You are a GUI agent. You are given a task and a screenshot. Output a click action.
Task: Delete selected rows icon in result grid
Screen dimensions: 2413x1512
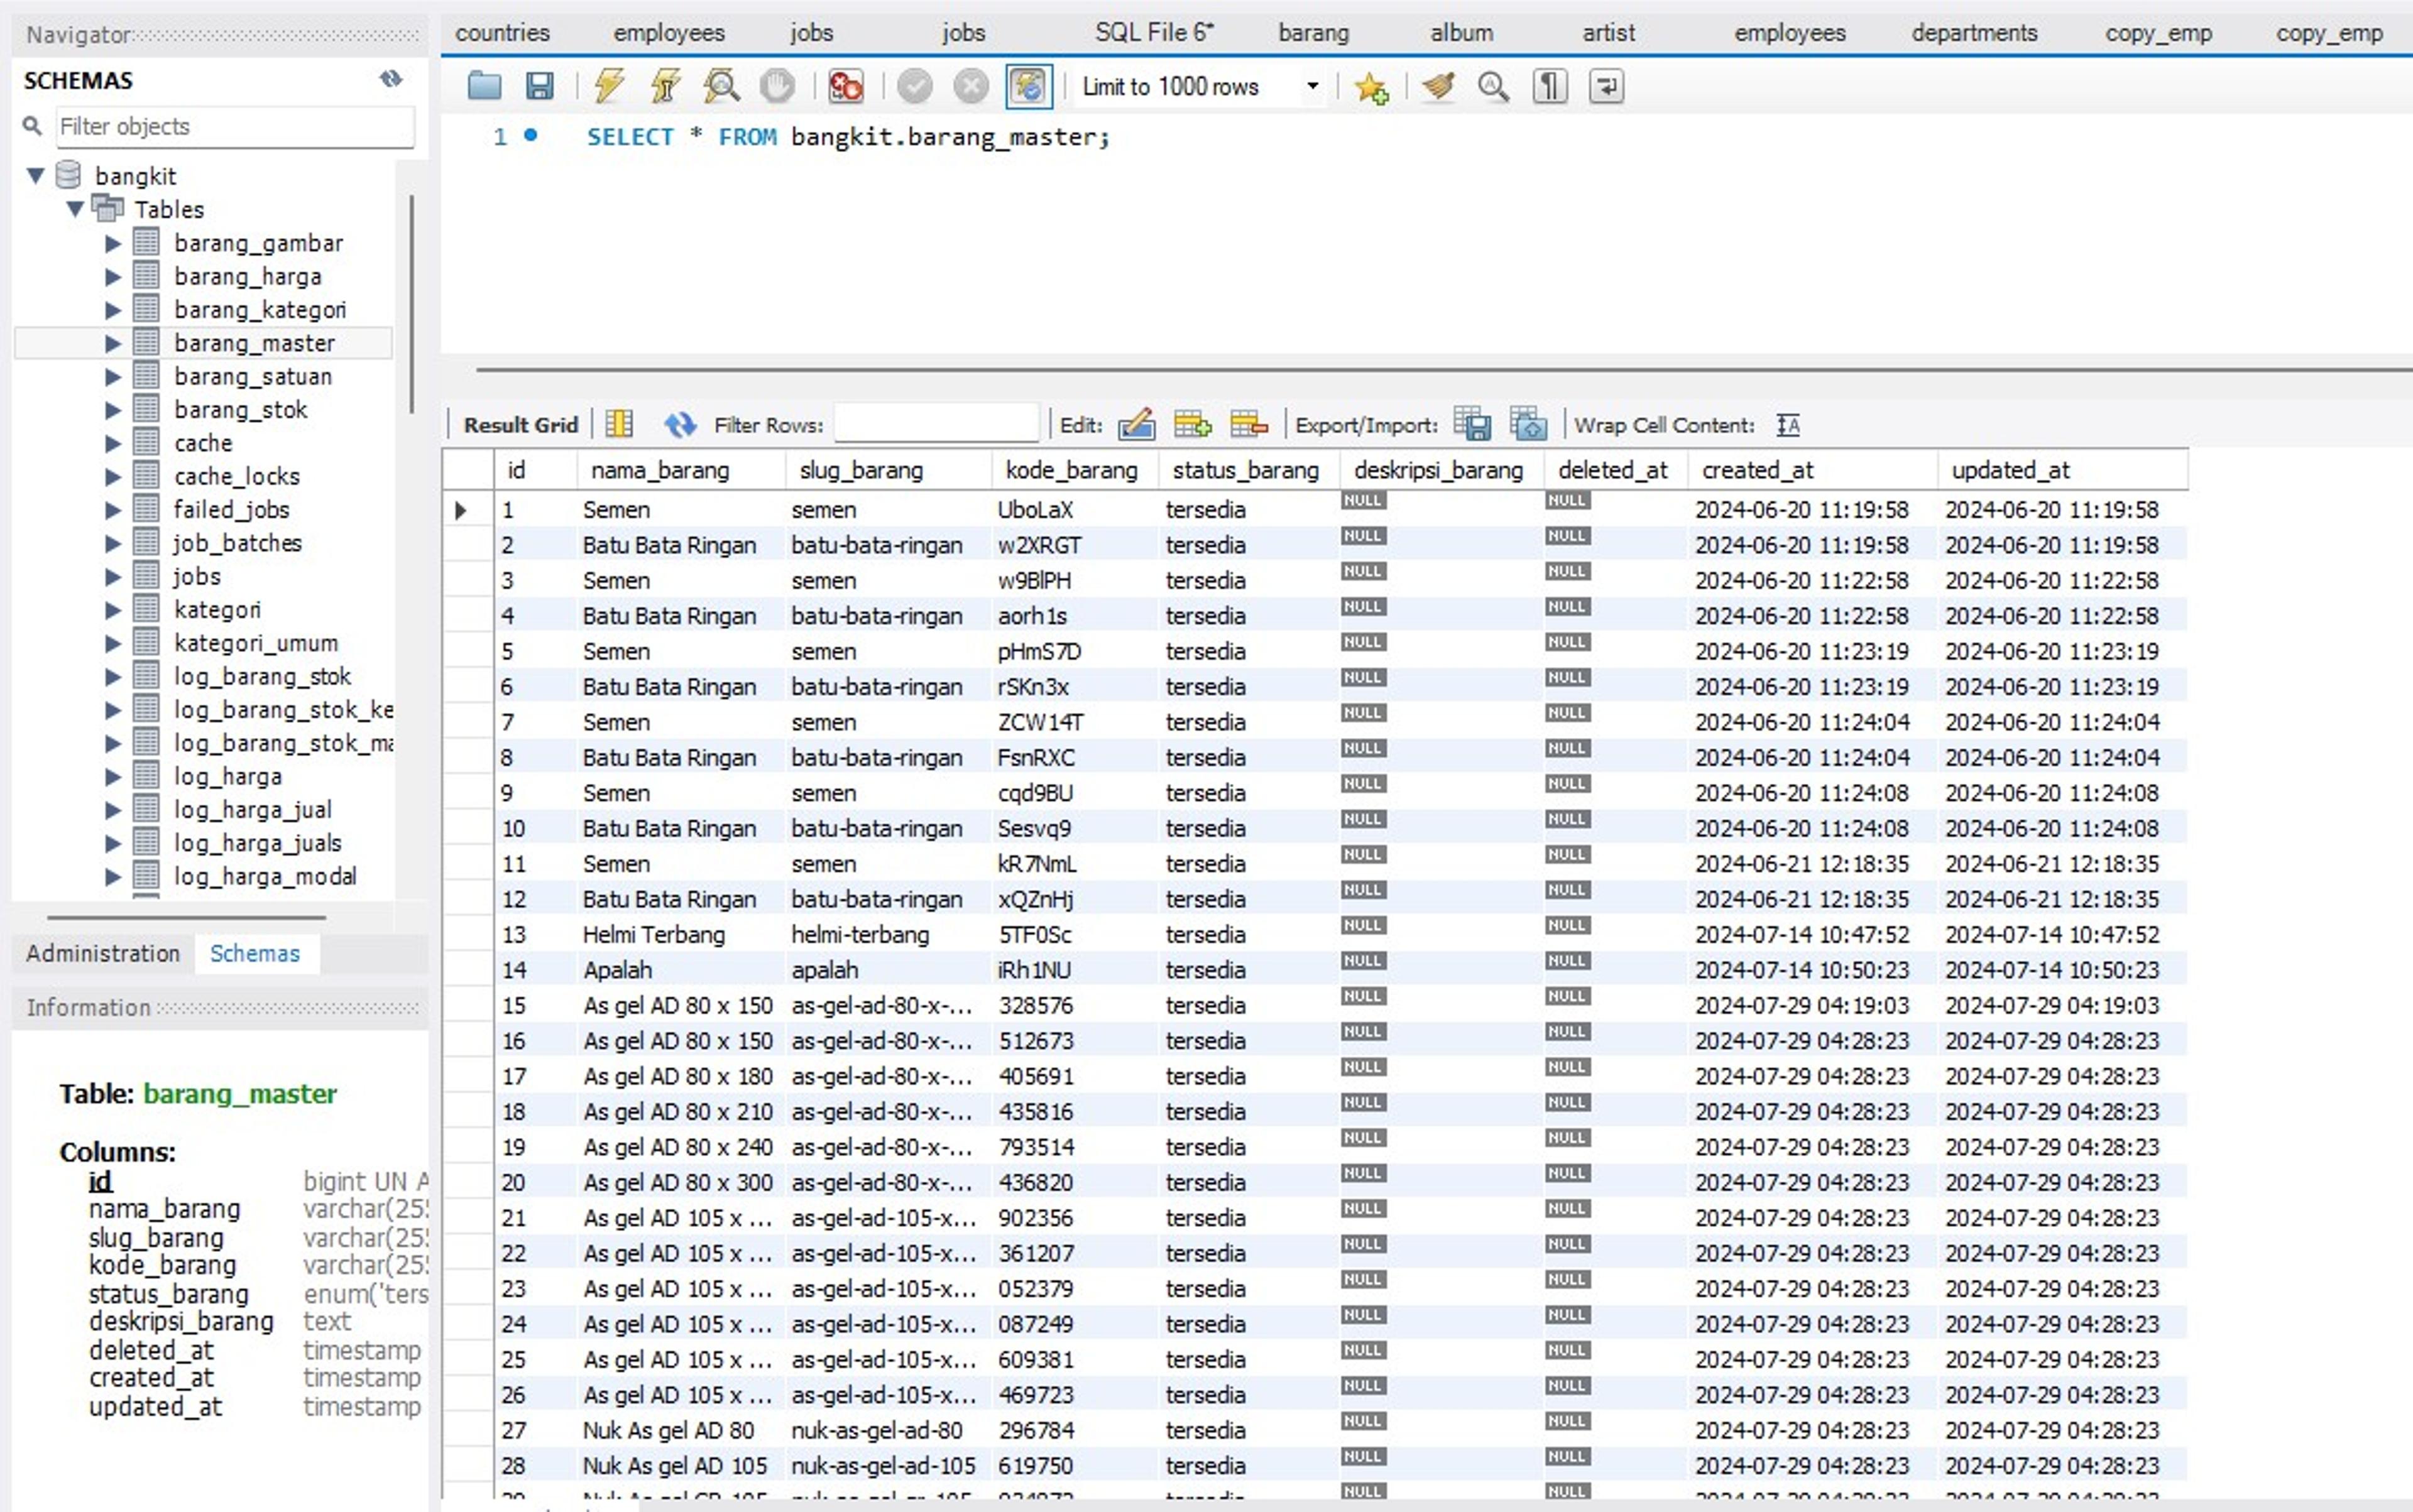coord(1249,424)
